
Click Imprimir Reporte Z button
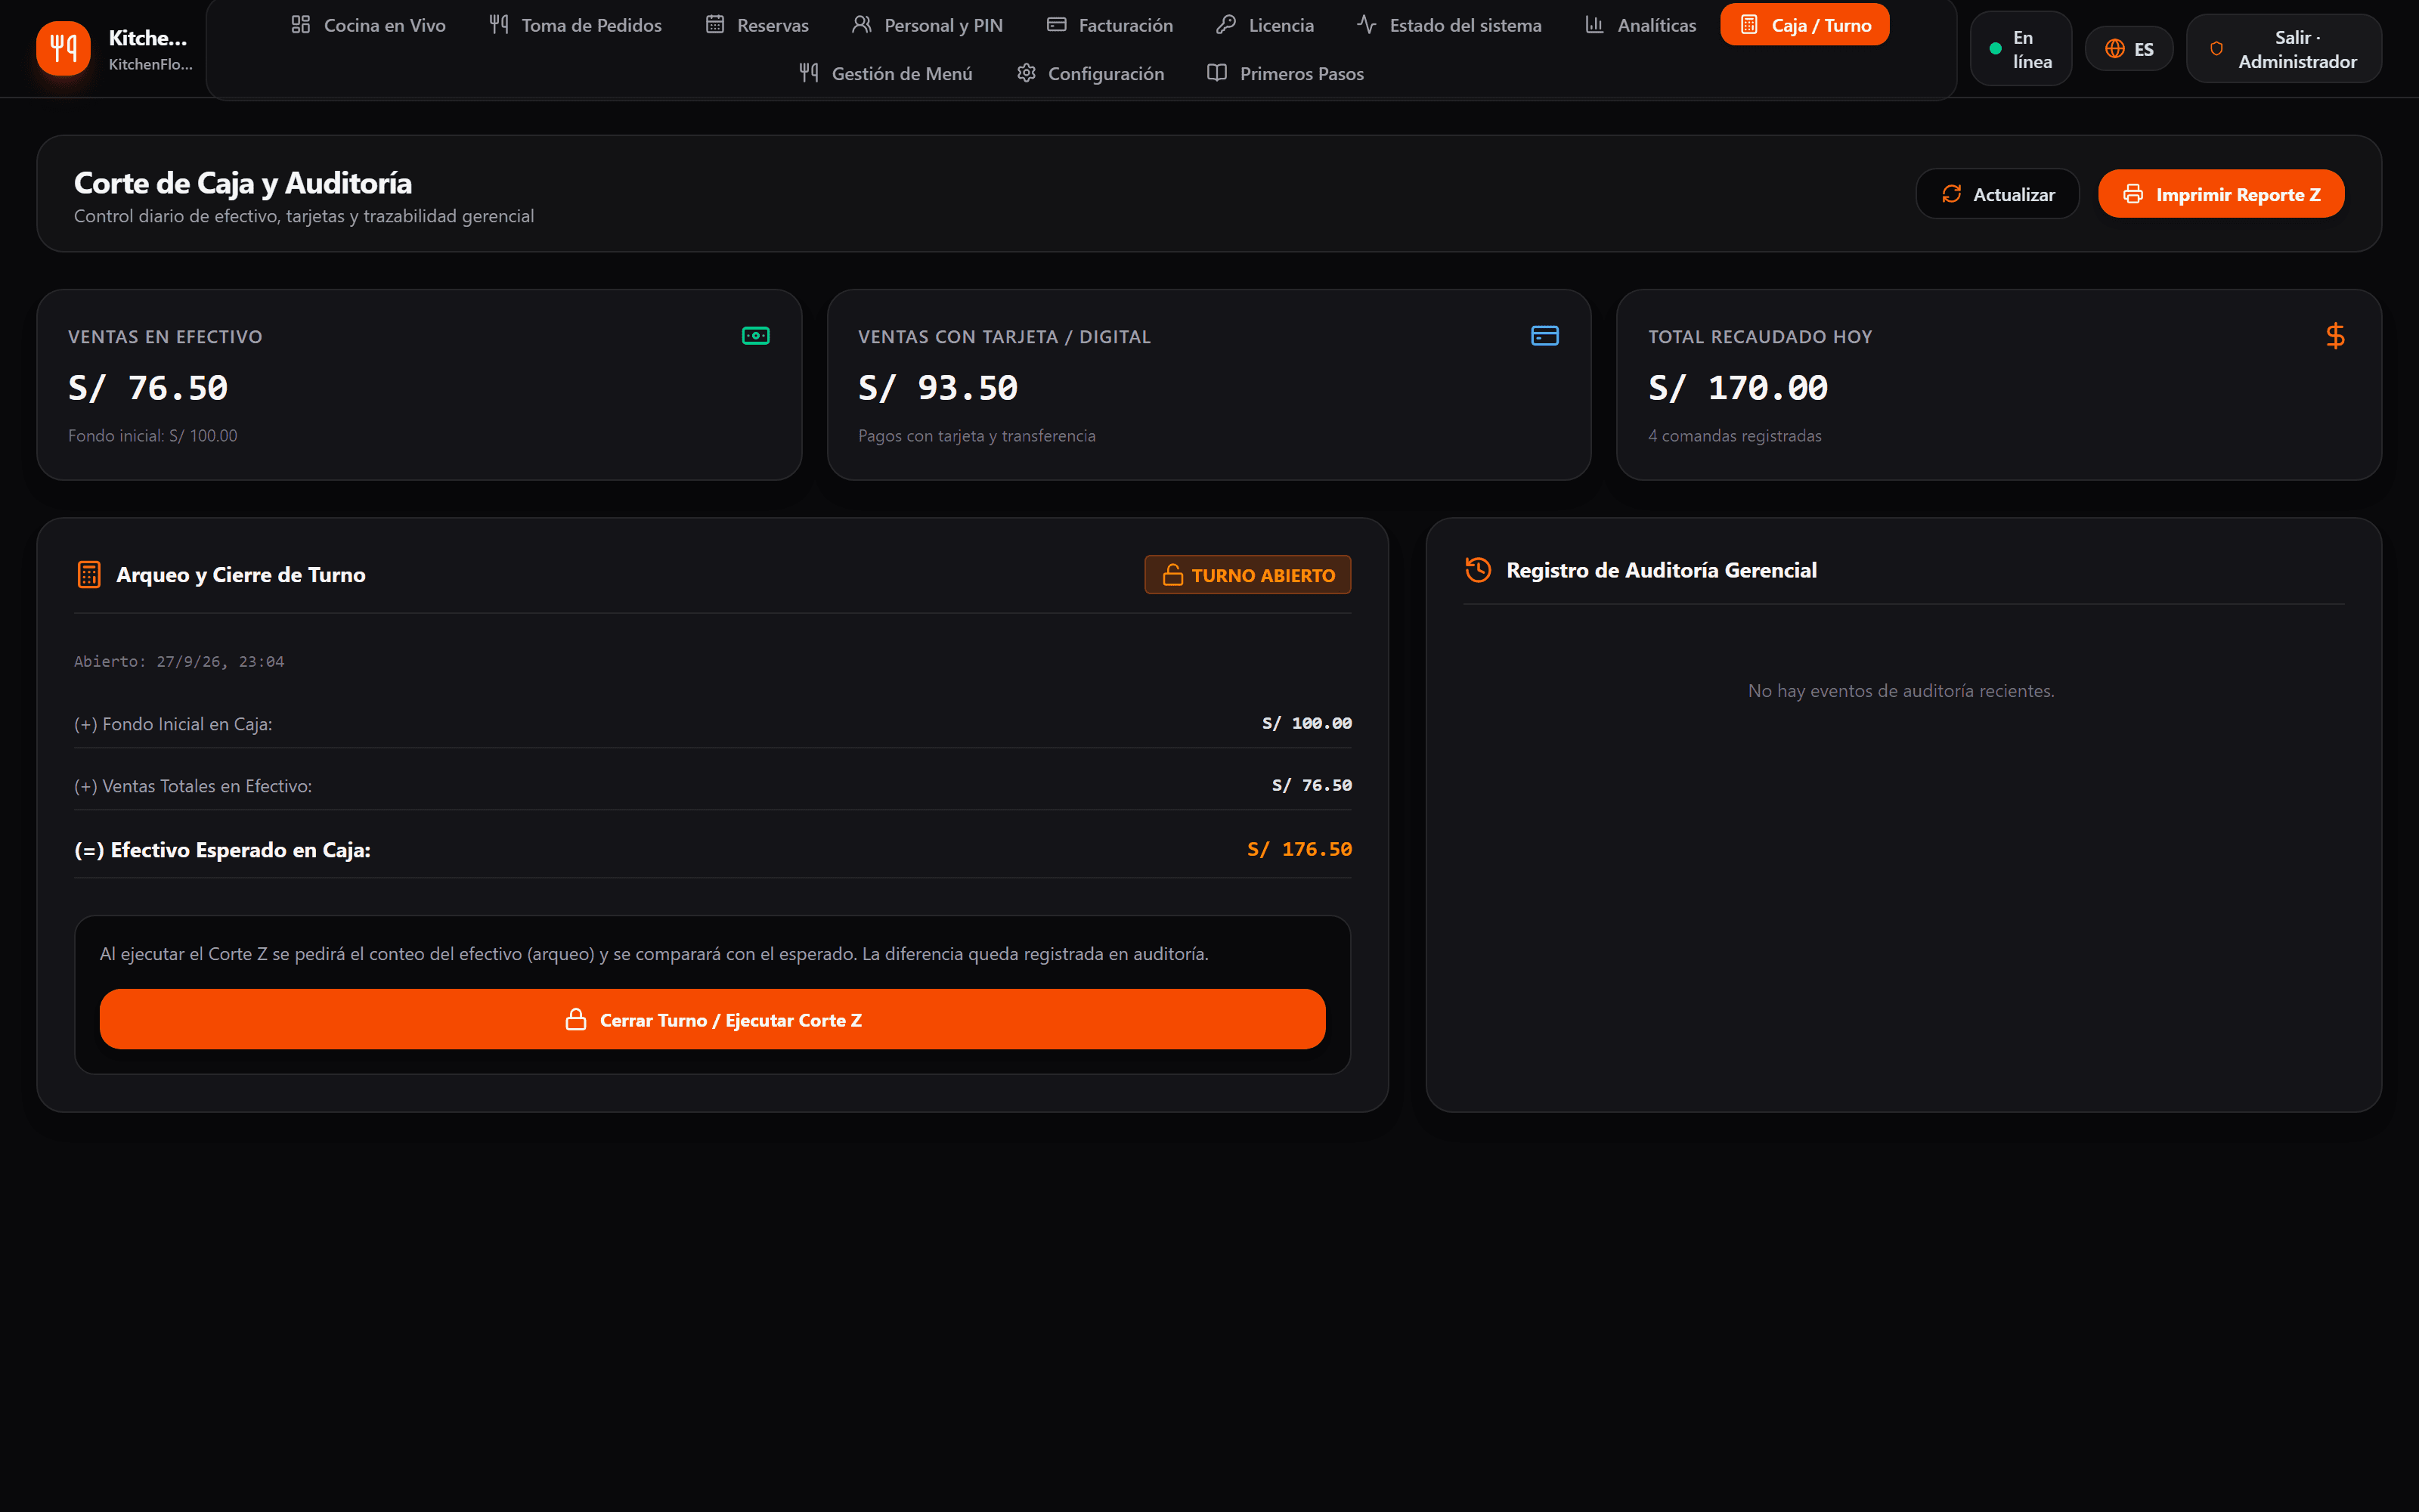pyautogui.click(x=2221, y=194)
